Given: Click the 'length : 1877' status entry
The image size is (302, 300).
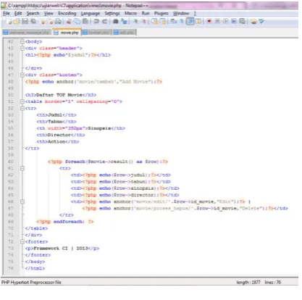Looking at the screenshot, I should [x=248, y=282].
